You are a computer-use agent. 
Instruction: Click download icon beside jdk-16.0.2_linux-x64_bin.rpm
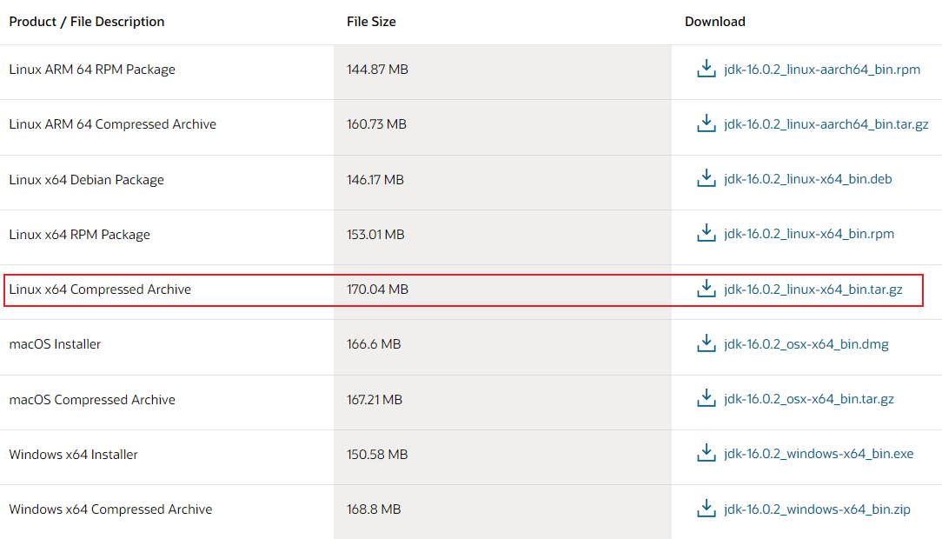(x=706, y=233)
